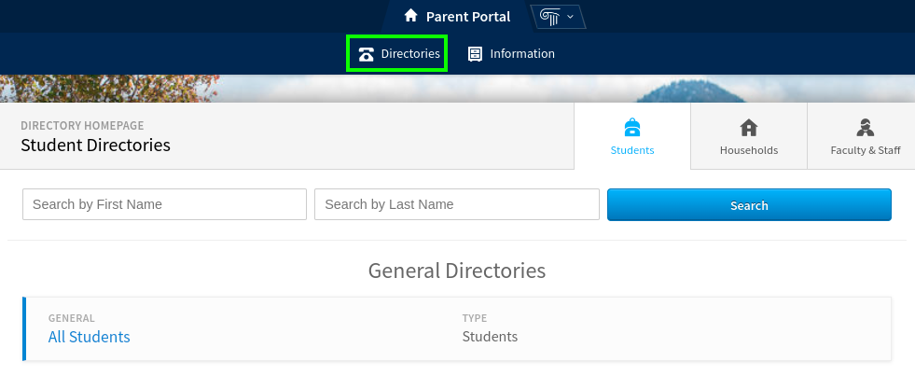Select the Faculty & Staff tab label

(865, 150)
